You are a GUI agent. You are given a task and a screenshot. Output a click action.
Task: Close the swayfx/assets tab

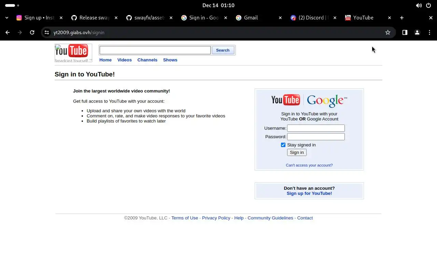(x=171, y=18)
